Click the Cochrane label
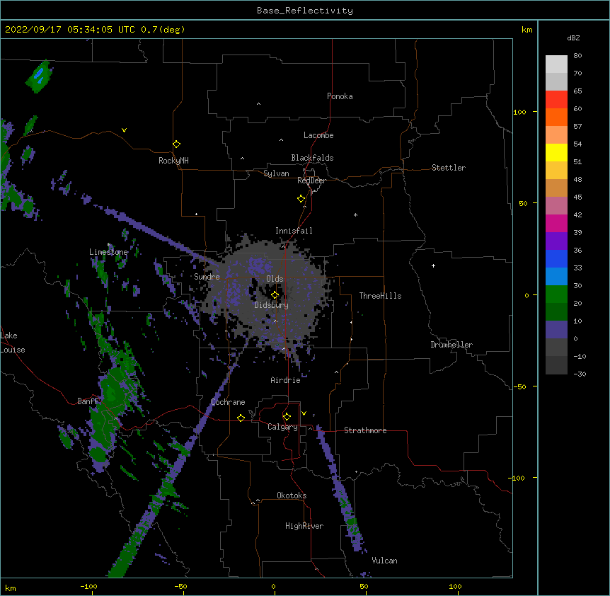 point(228,402)
